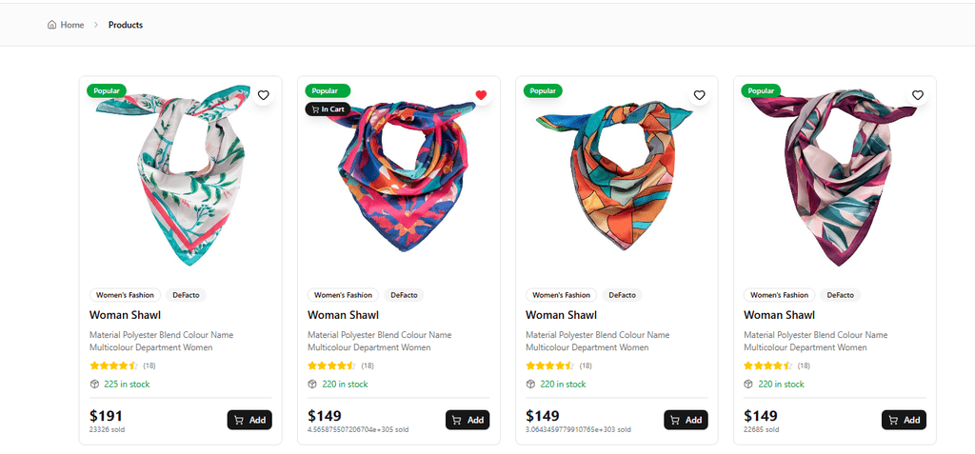Select DeFacto brand tag on fourth card

click(x=840, y=295)
